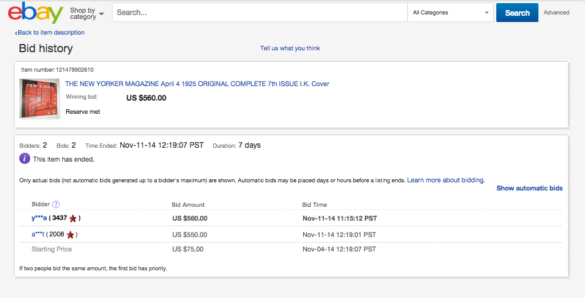Open the Advanced search link
Screen dimensions: 585x298
click(x=556, y=13)
